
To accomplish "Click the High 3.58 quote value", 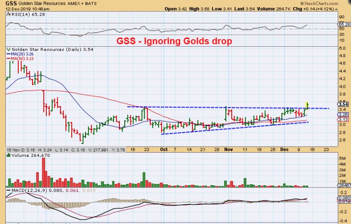I will (199, 9).
